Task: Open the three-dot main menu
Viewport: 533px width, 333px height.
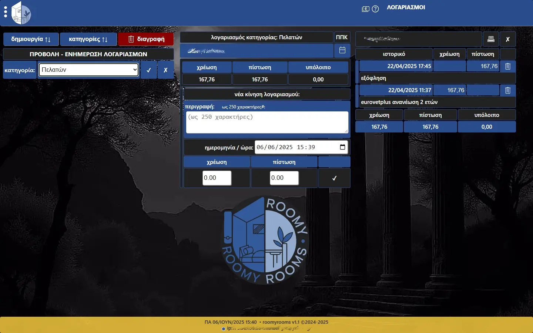Action: (x=6, y=12)
